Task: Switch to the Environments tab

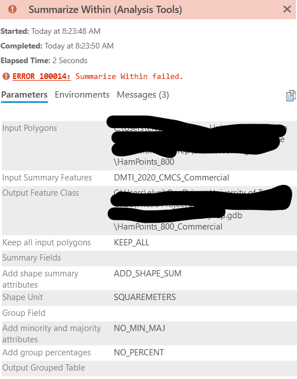Action: coord(82,95)
